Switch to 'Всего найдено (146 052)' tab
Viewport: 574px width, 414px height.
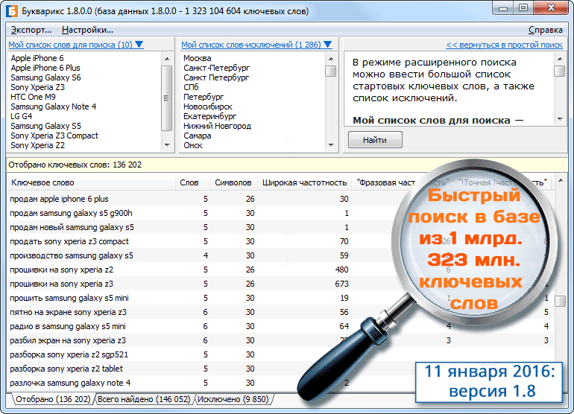coord(144,399)
